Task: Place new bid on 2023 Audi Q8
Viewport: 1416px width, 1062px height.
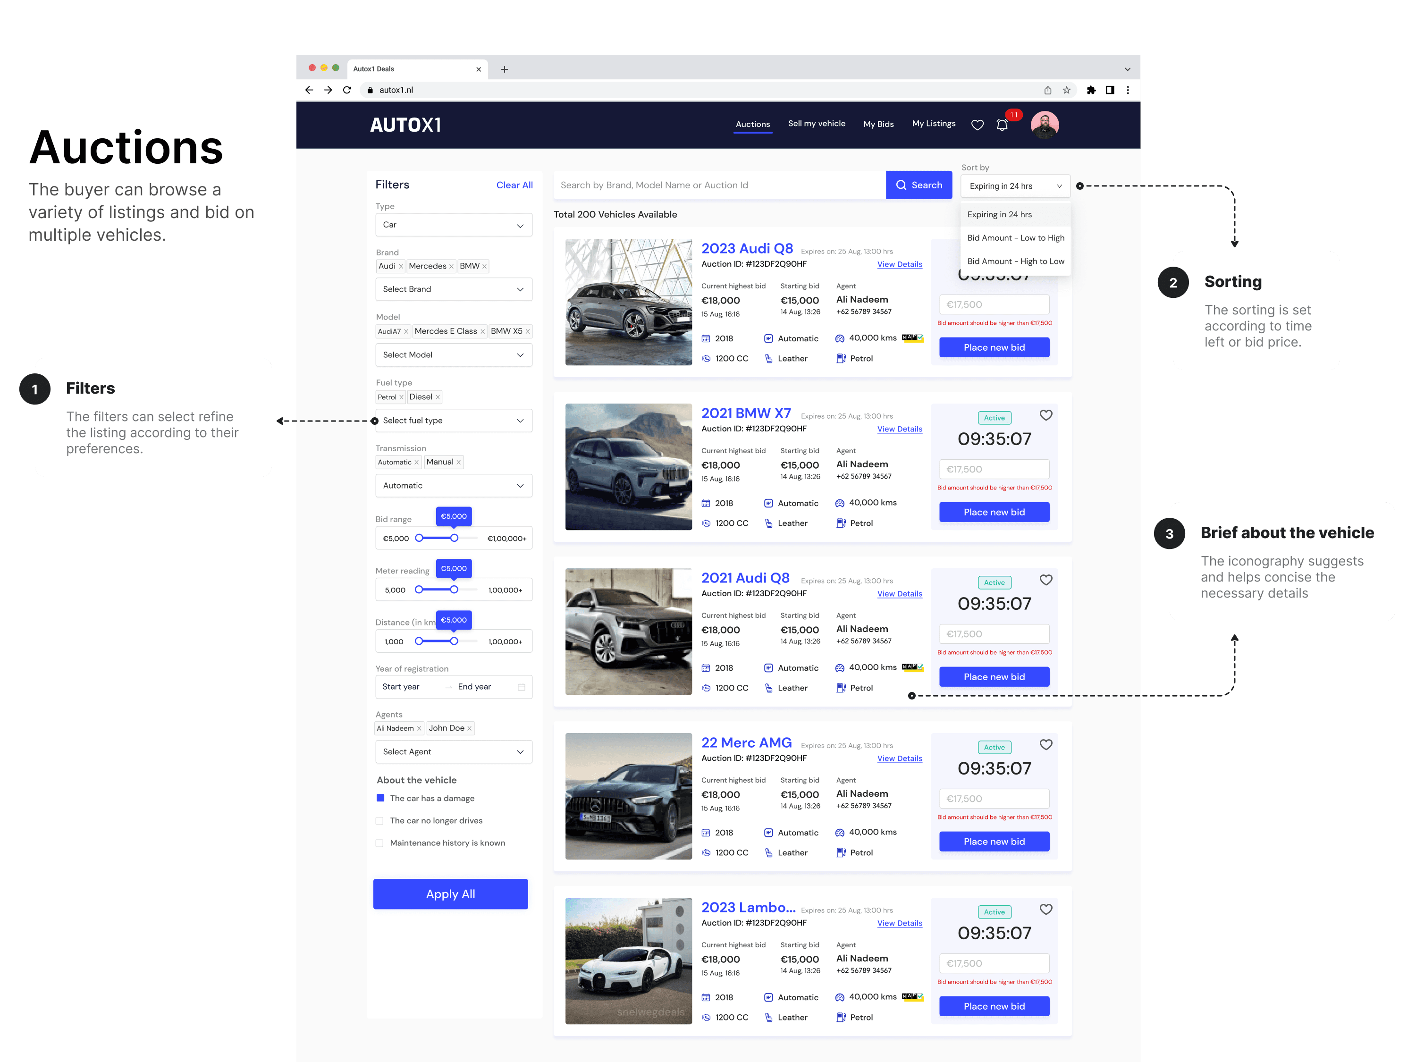Action: coord(994,347)
